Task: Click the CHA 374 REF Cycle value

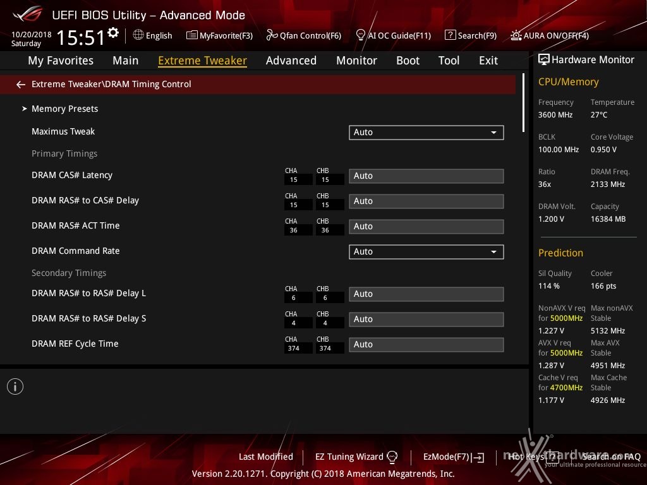Action: coord(298,349)
